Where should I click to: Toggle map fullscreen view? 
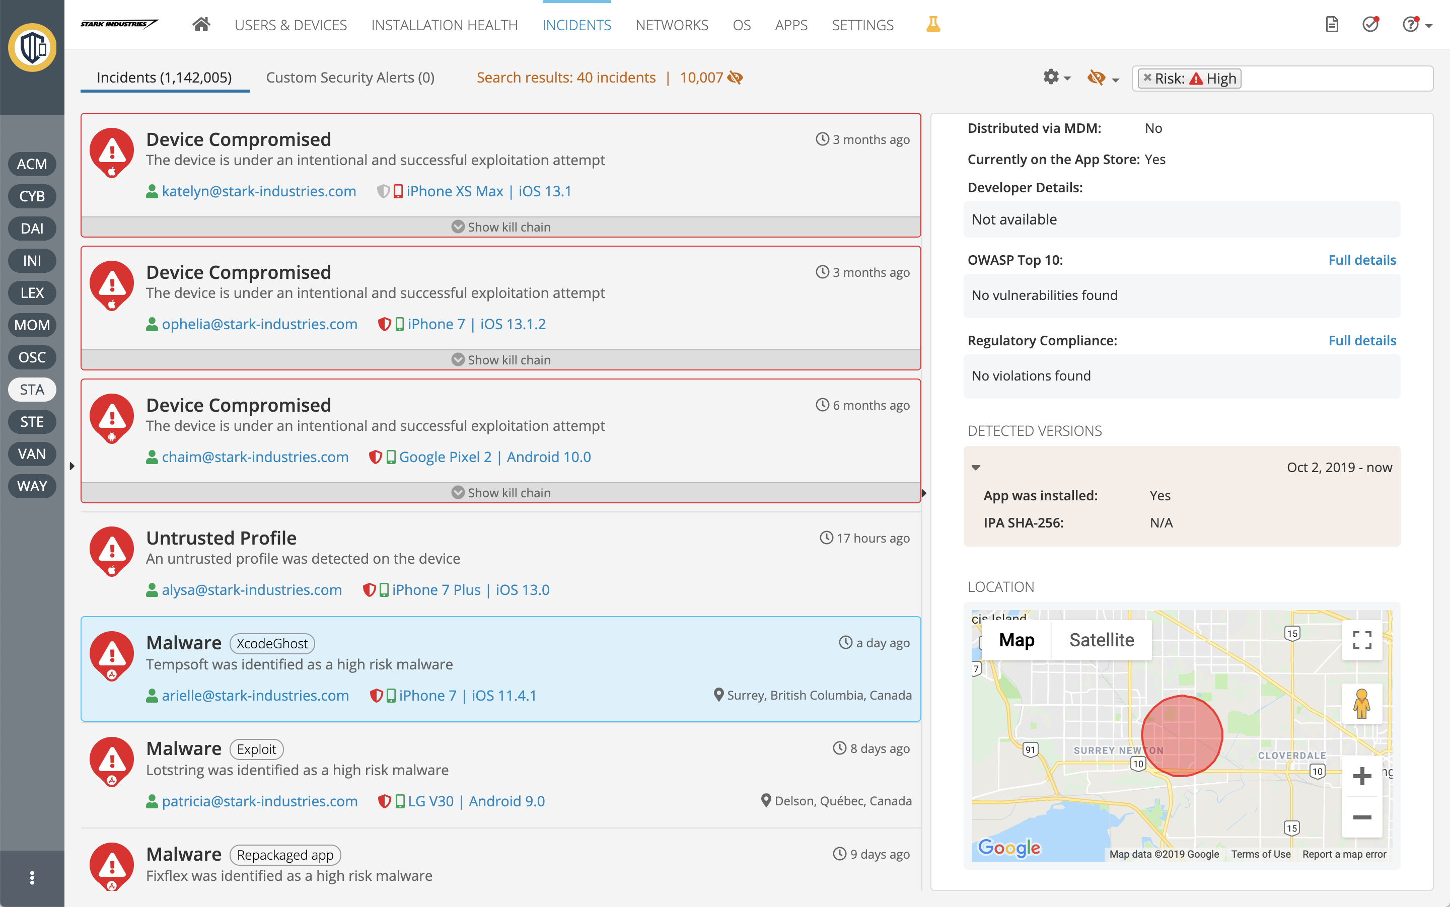pyautogui.click(x=1361, y=640)
